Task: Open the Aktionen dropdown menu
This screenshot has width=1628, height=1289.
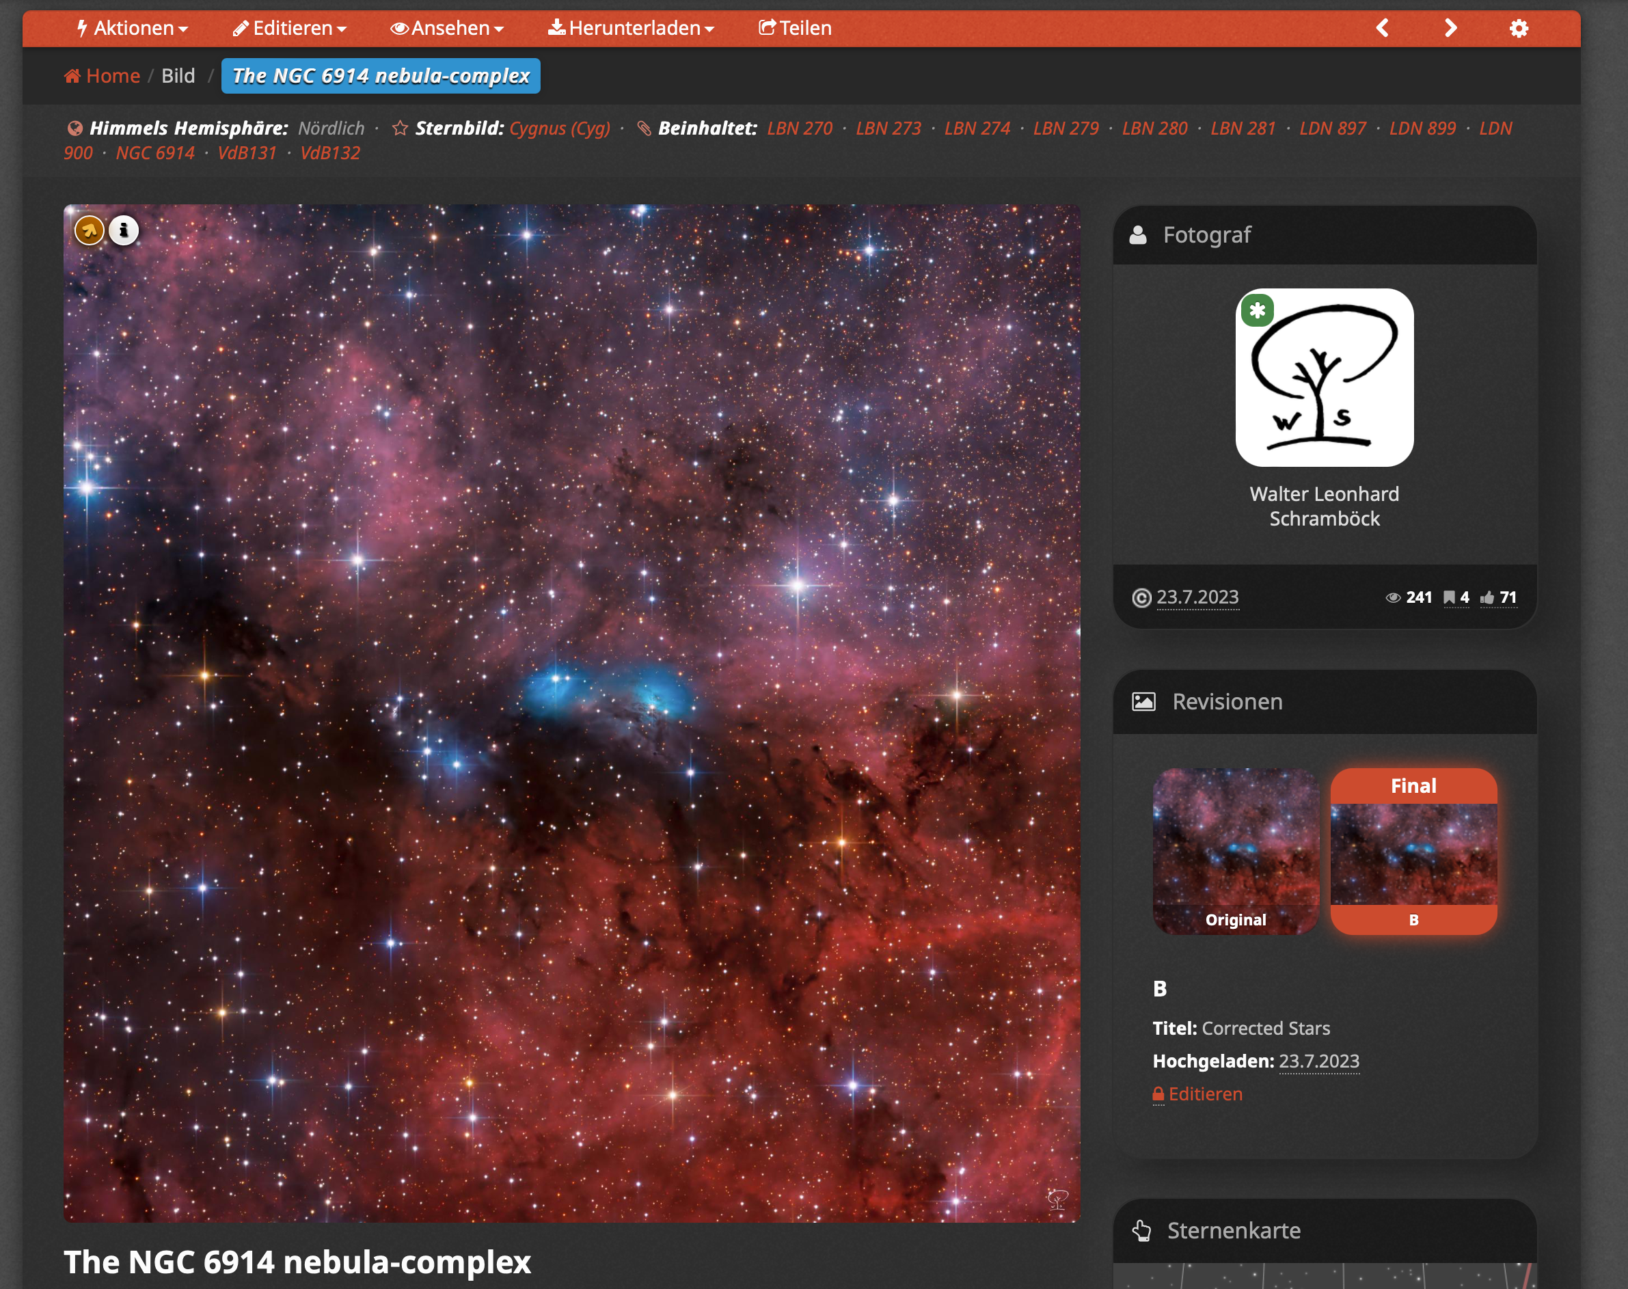Action: click(x=132, y=29)
